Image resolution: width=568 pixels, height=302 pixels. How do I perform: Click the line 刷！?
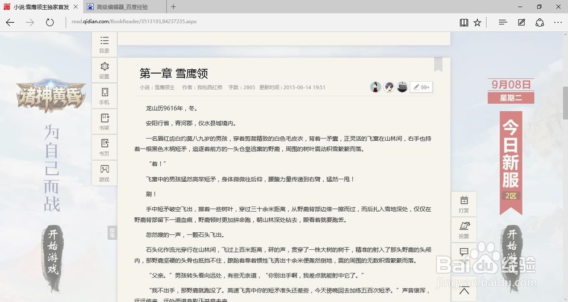151,194
